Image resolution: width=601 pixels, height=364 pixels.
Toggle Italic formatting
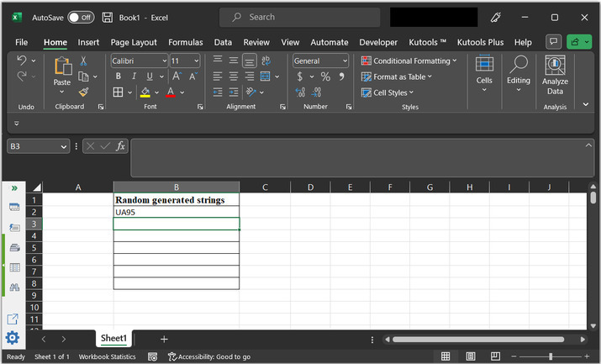132,76
